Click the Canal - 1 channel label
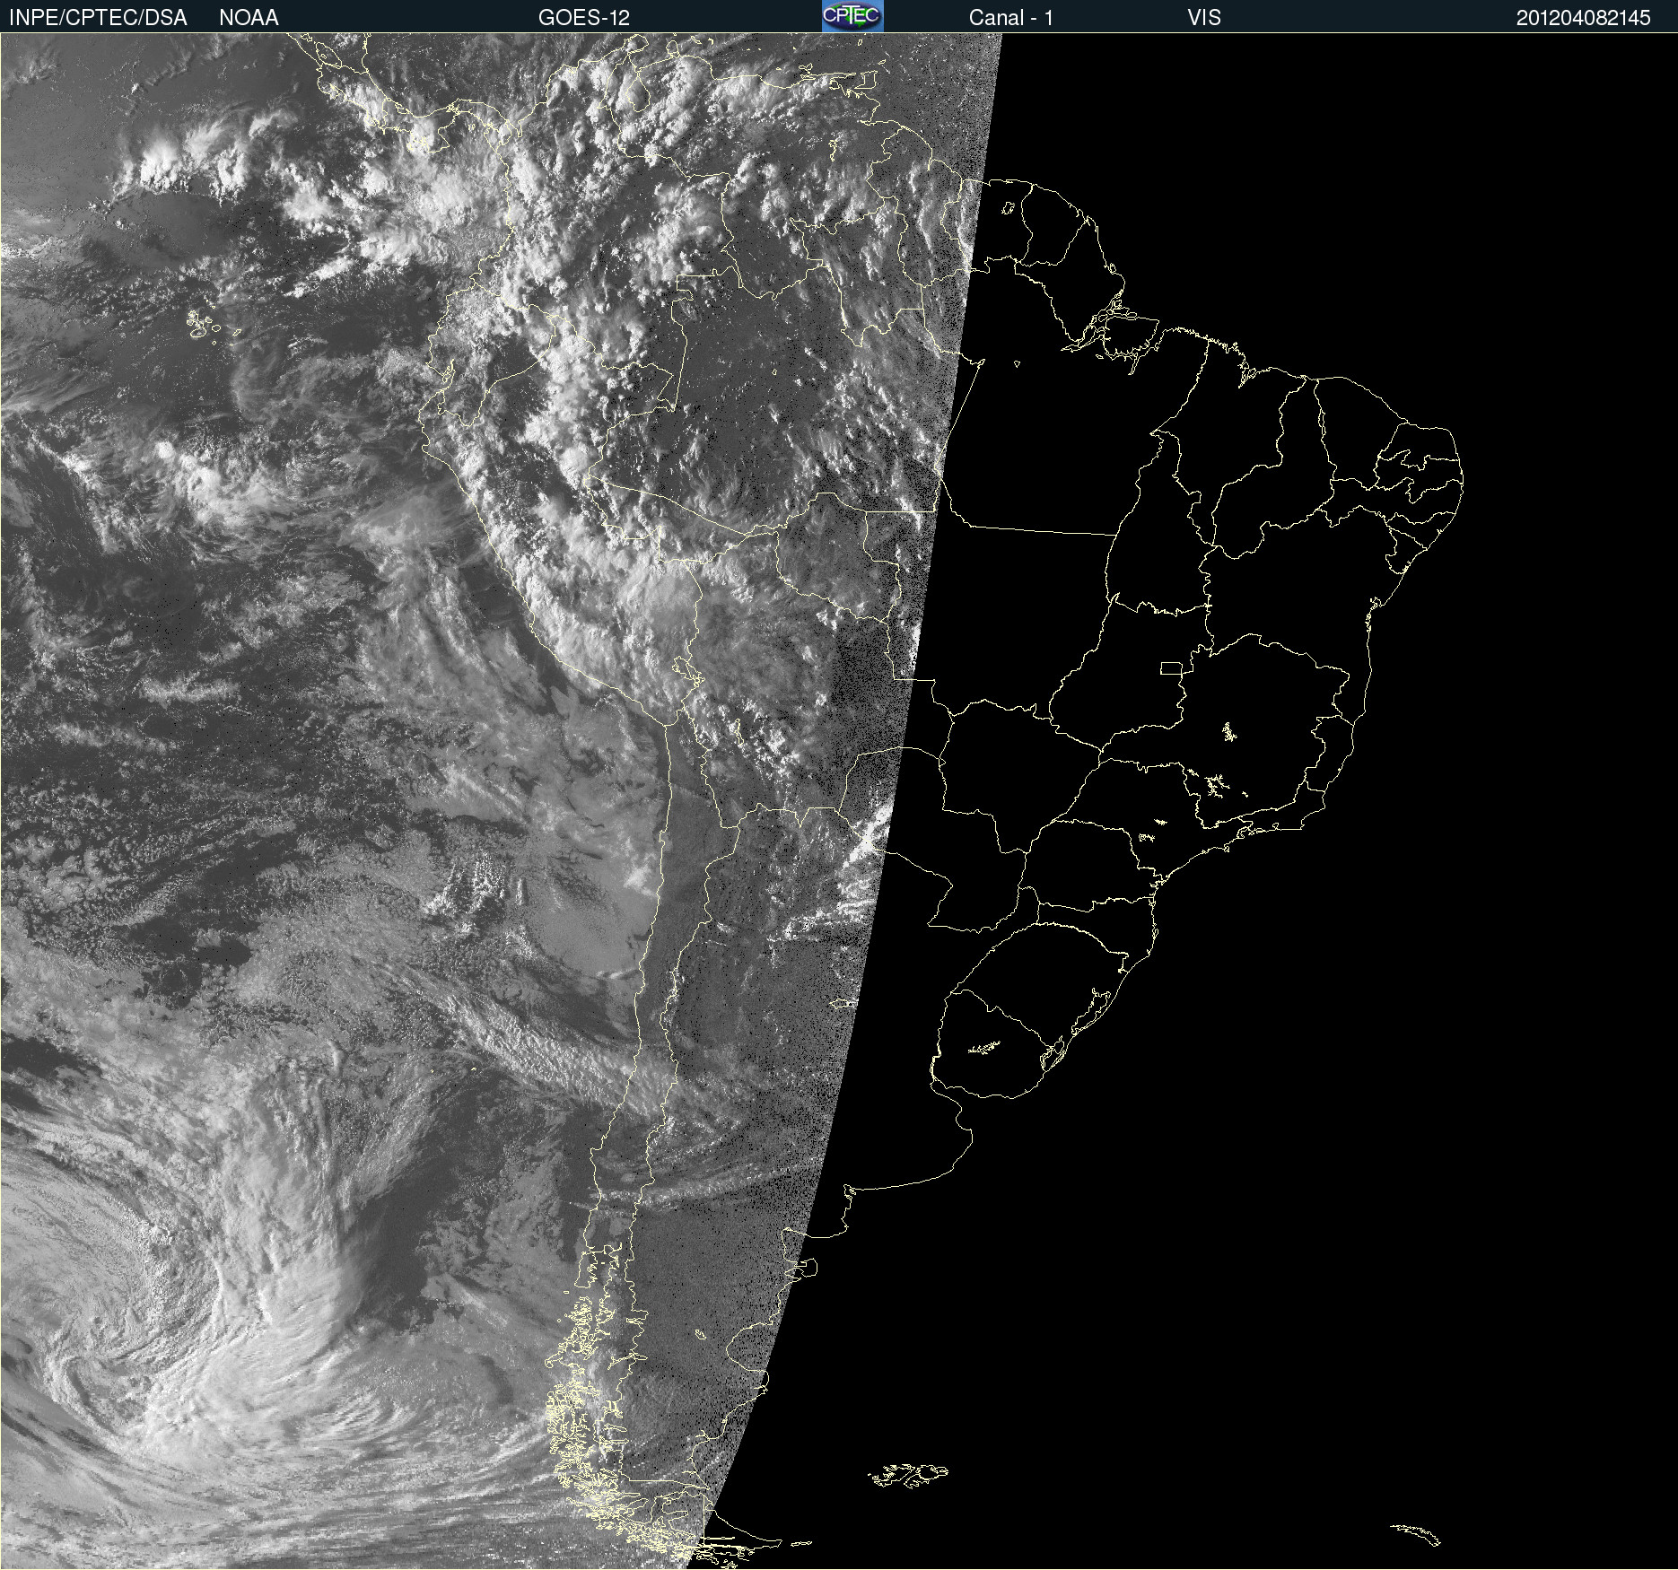1678x1570 pixels. tap(1011, 18)
